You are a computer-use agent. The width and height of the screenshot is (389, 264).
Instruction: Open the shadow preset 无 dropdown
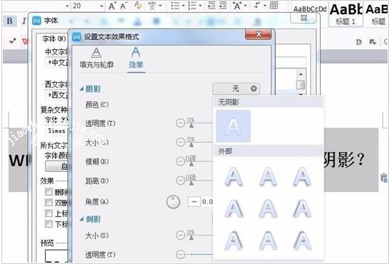(x=236, y=88)
